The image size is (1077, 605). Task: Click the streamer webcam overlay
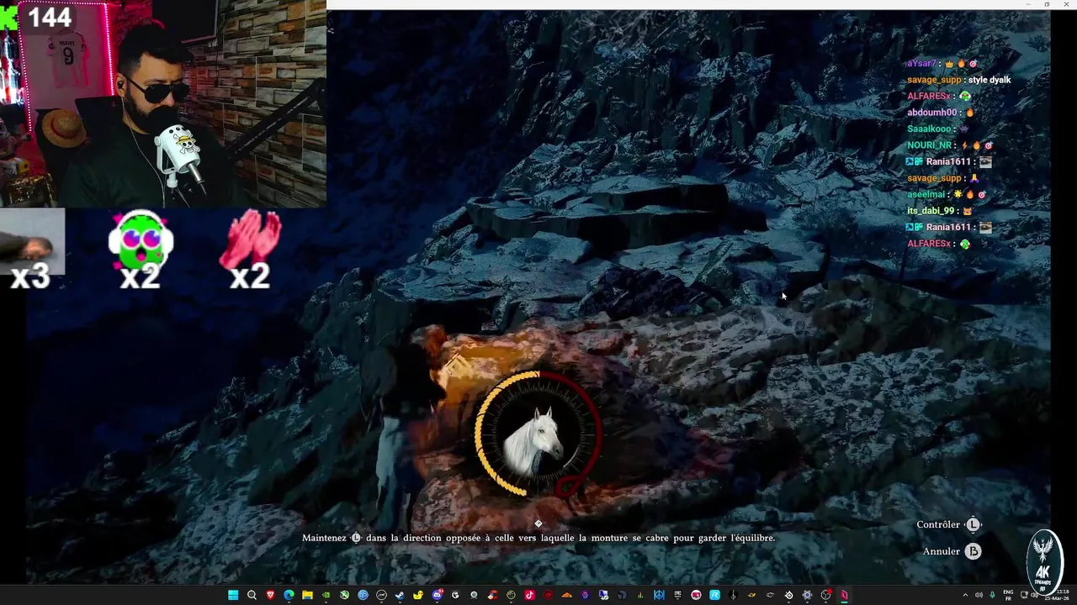(163, 103)
